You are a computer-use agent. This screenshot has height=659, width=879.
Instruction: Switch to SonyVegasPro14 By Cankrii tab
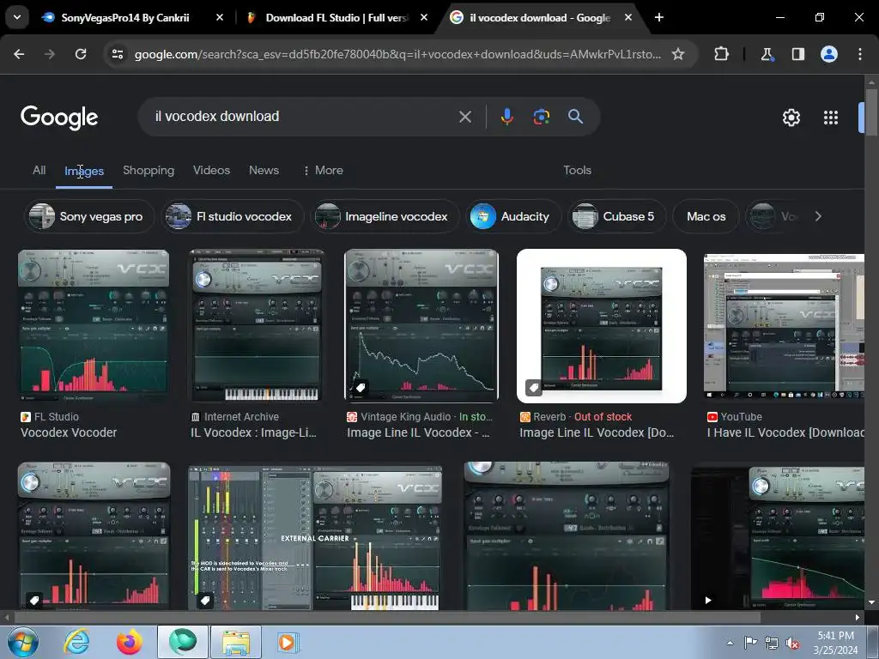coord(124,18)
